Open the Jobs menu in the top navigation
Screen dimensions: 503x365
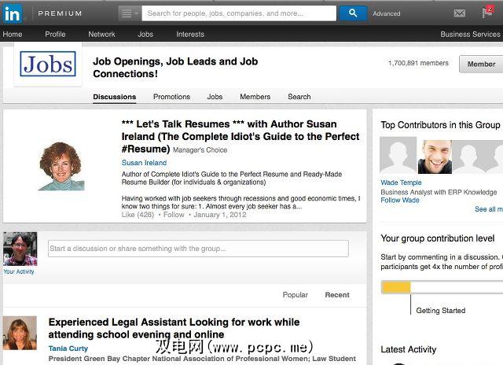(x=145, y=35)
